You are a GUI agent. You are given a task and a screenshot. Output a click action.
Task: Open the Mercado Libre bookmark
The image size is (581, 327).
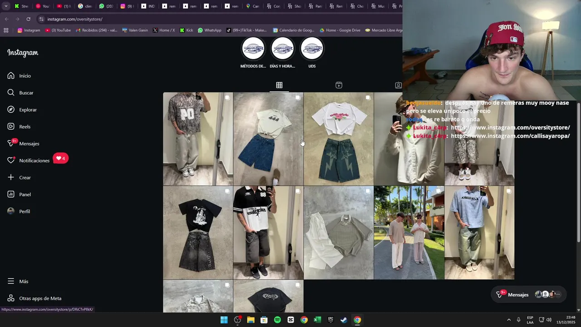384,30
